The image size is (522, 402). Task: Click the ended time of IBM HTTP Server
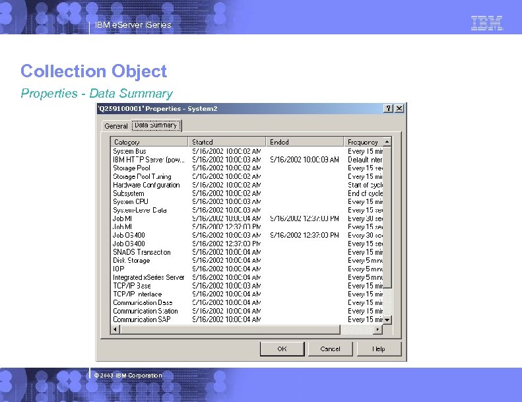[x=304, y=160]
